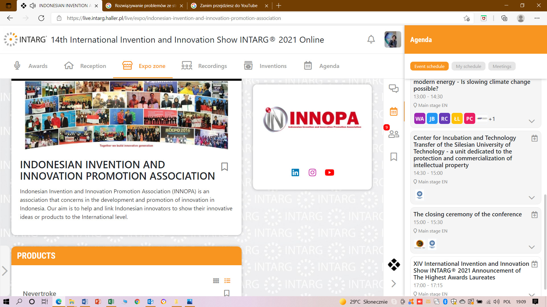Viewport: 547px width, 307px height.
Task: Expand the left panel arrow
Action: [x=5, y=271]
